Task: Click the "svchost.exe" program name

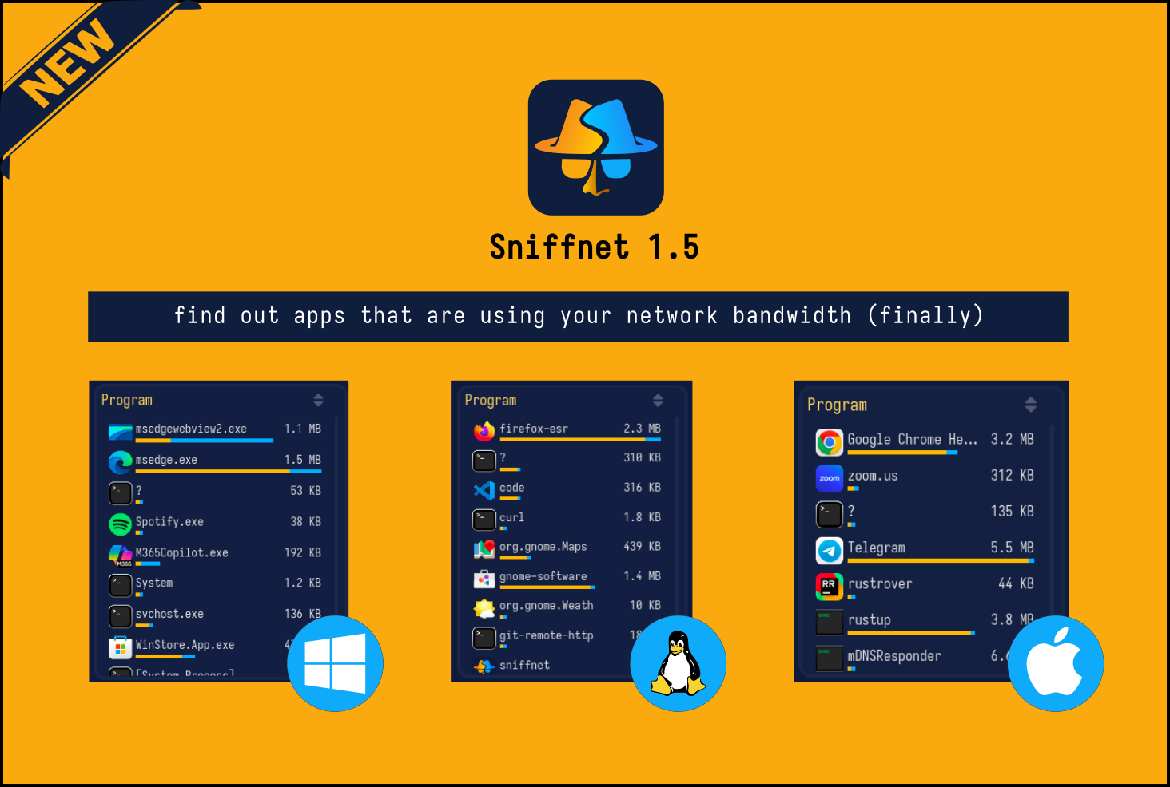Action: pyautogui.click(x=169, y=614)
